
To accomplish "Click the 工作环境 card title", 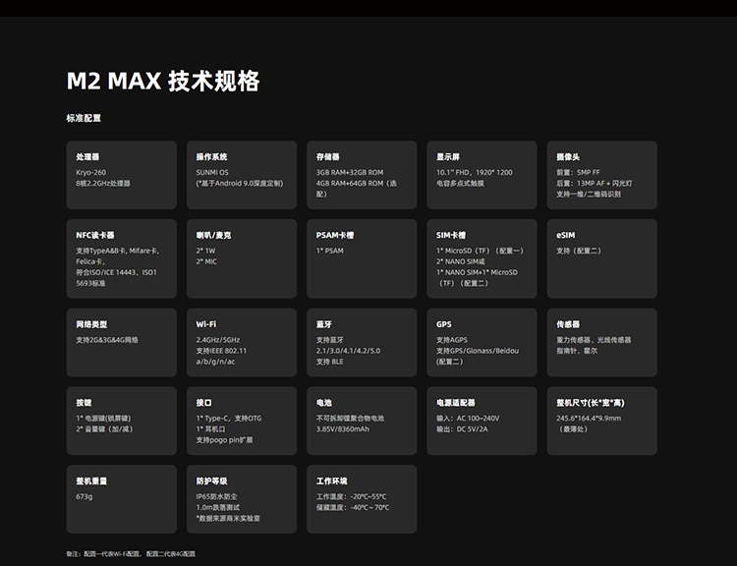I will 332,481.
